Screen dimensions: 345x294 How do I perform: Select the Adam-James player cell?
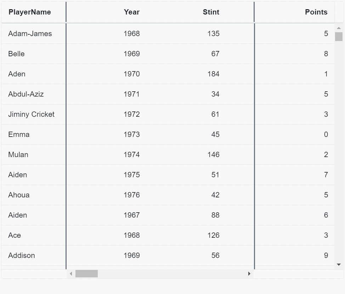pyautogui.click(x=30, y=34)
